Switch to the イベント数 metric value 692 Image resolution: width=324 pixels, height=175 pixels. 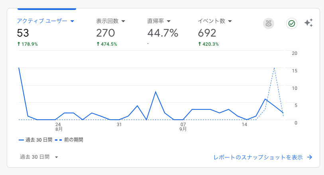[207, 33]
